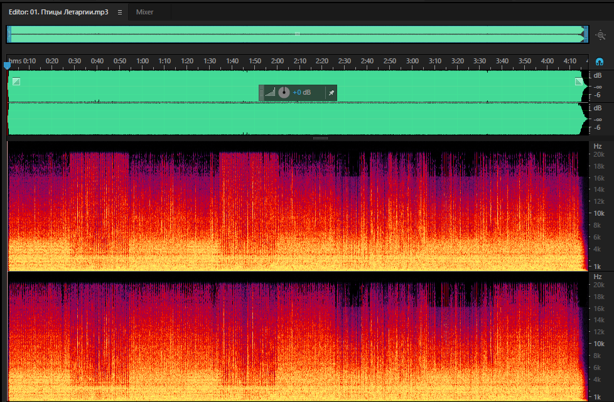Click the overview navigator left handle
This screenshot has height=402, width=614.
pyautogui.click(x=9, y=34)
